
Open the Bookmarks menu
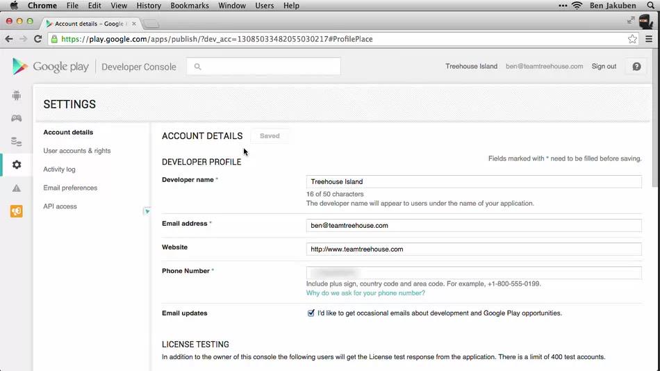190,6
